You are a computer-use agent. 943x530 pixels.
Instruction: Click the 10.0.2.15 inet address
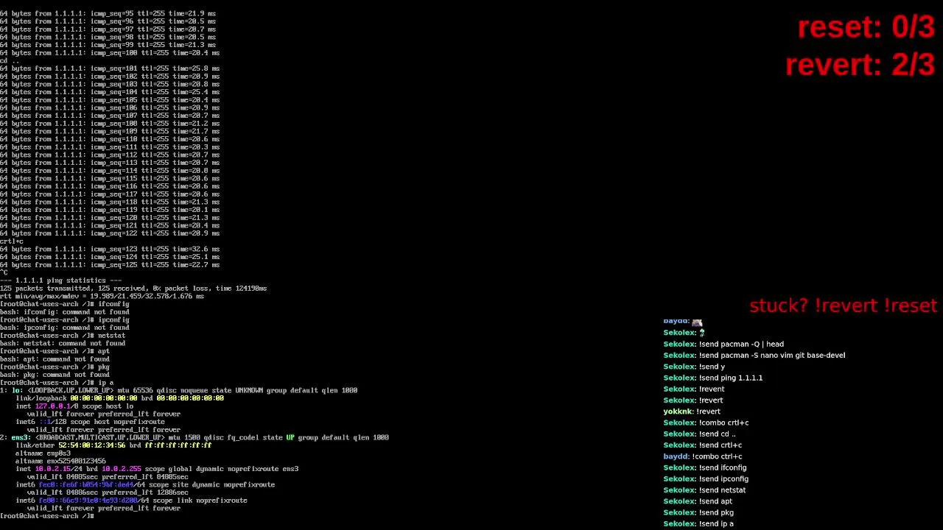pyautogui.click(x=53, y=469)
